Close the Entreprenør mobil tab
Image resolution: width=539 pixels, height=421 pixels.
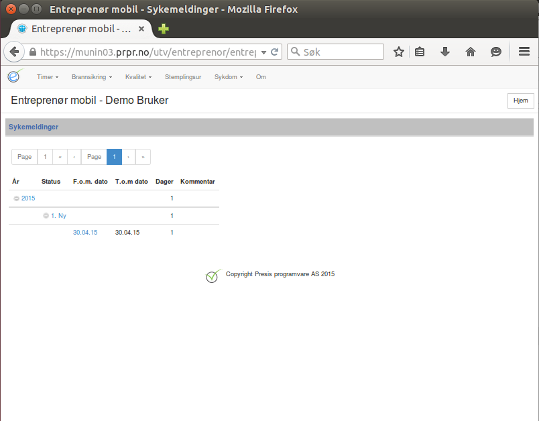[x=141, y=29]
